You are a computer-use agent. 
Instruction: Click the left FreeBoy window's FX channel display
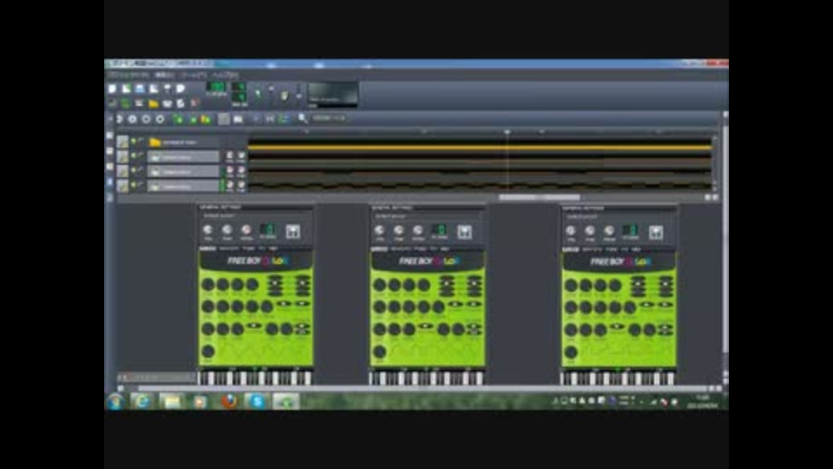(268, 229)
